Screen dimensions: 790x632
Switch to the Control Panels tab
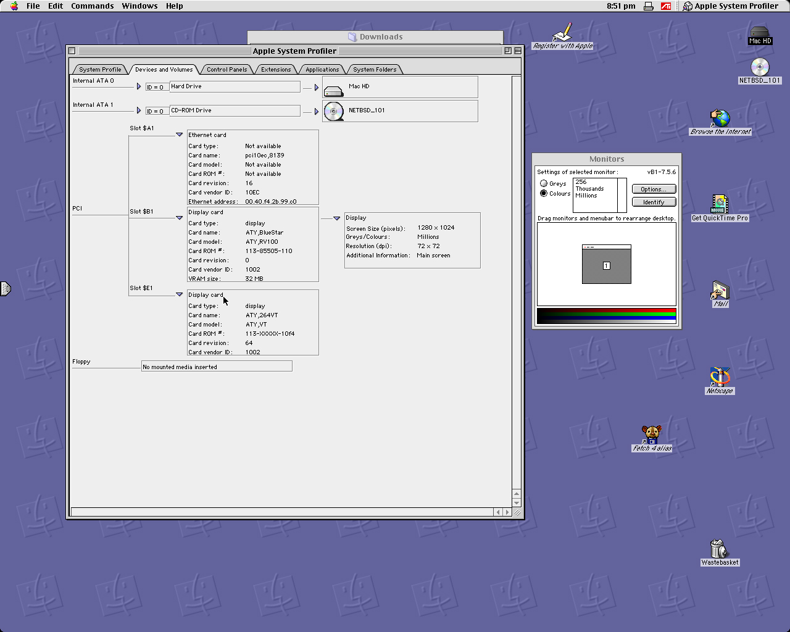[227, 70]
